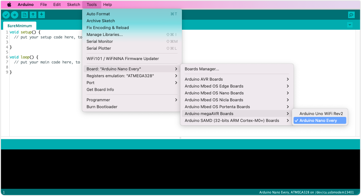Click the black console output area
Viewport: 361px width, 196px height.
tap(180, 169)
